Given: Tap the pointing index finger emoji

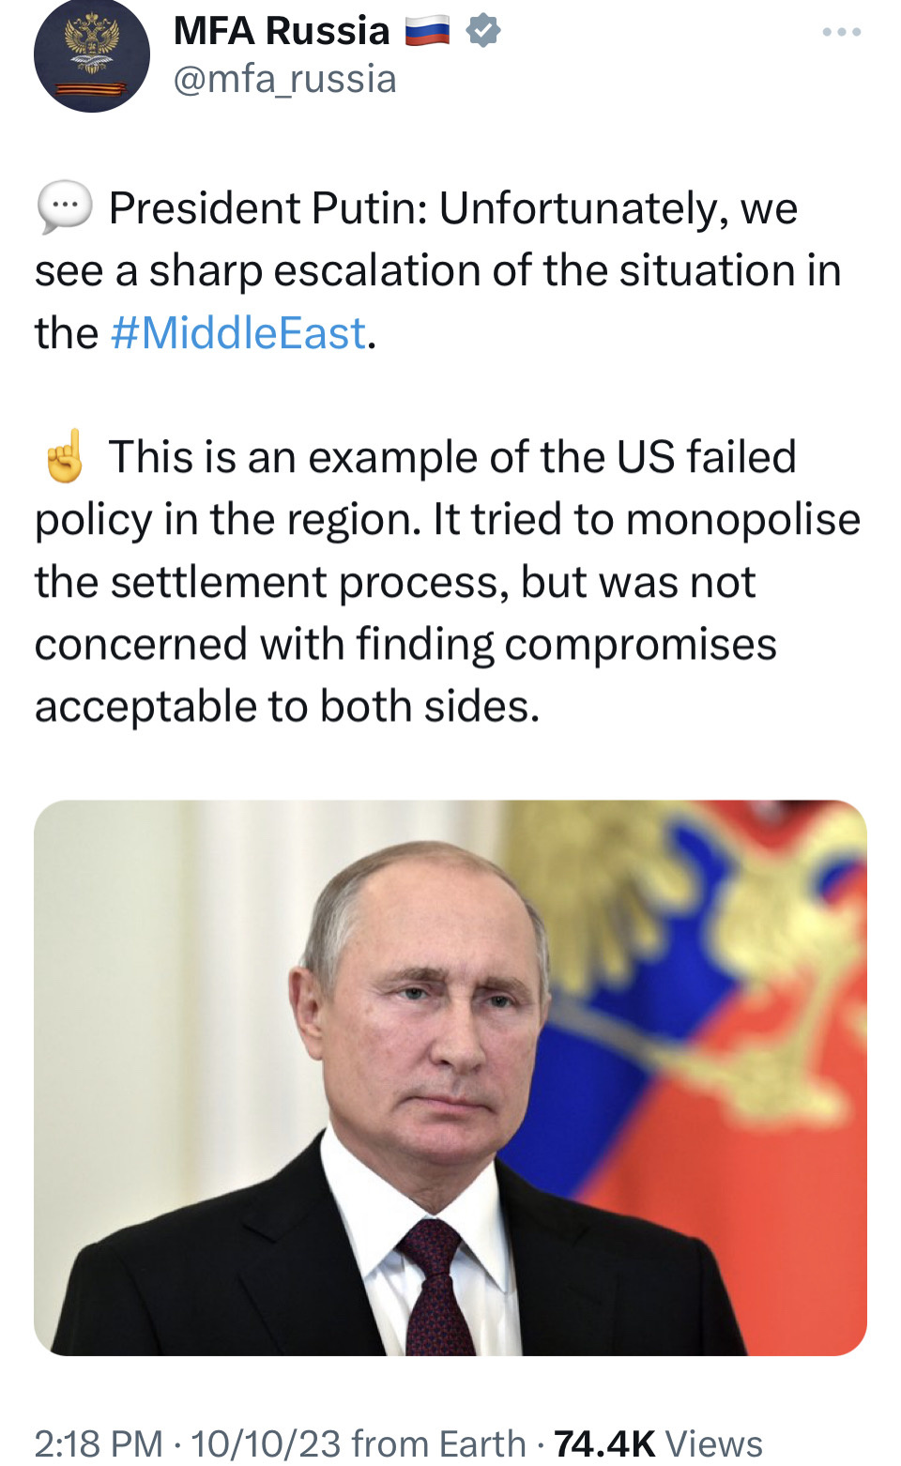Looking at the screenshot, I should click(65, 456).
